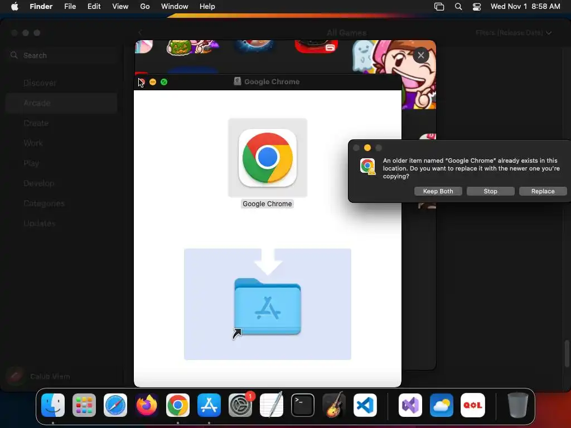Viewport: 571px width, 428px height.
Task: Click the date and time in menu bar
Action: click(525, 6)
